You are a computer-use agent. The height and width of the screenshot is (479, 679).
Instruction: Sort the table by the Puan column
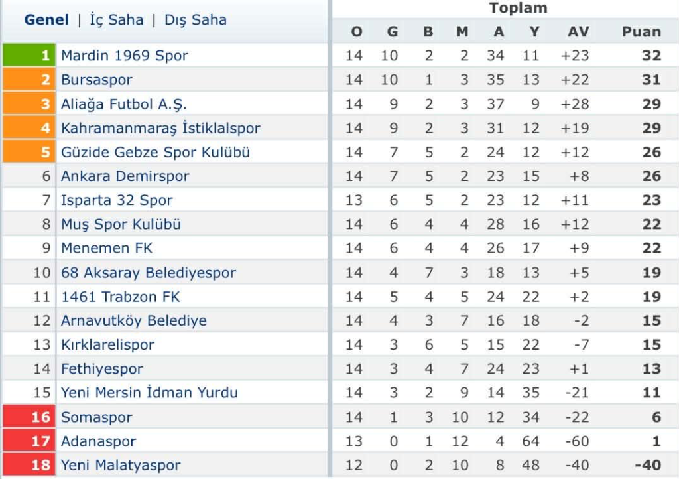641,31
